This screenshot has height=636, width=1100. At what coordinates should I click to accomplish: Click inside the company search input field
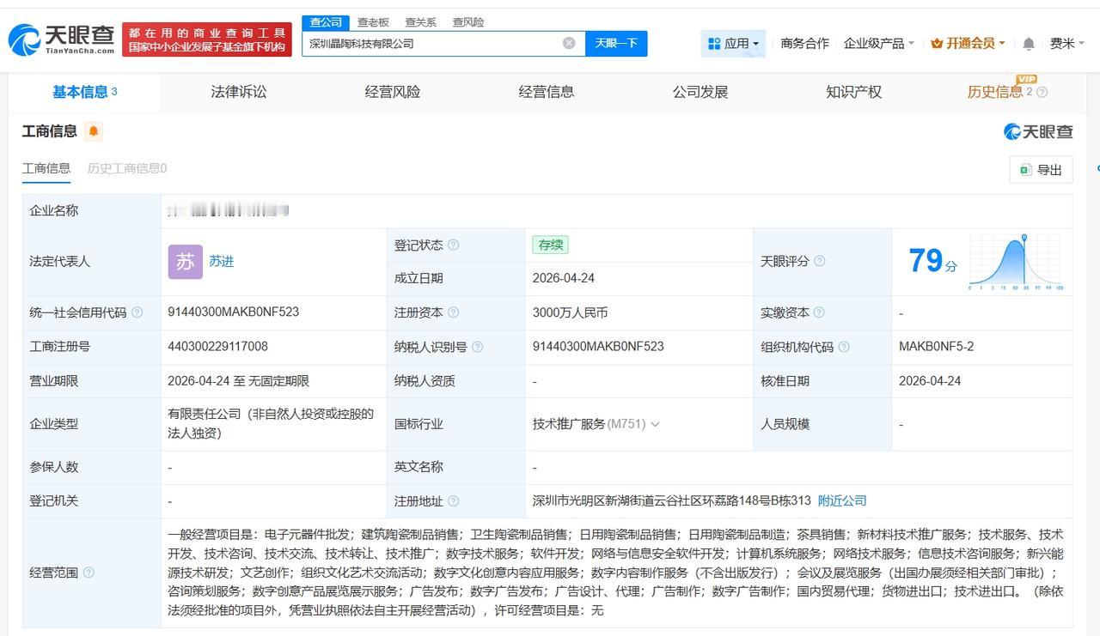[x=430, y=43]
